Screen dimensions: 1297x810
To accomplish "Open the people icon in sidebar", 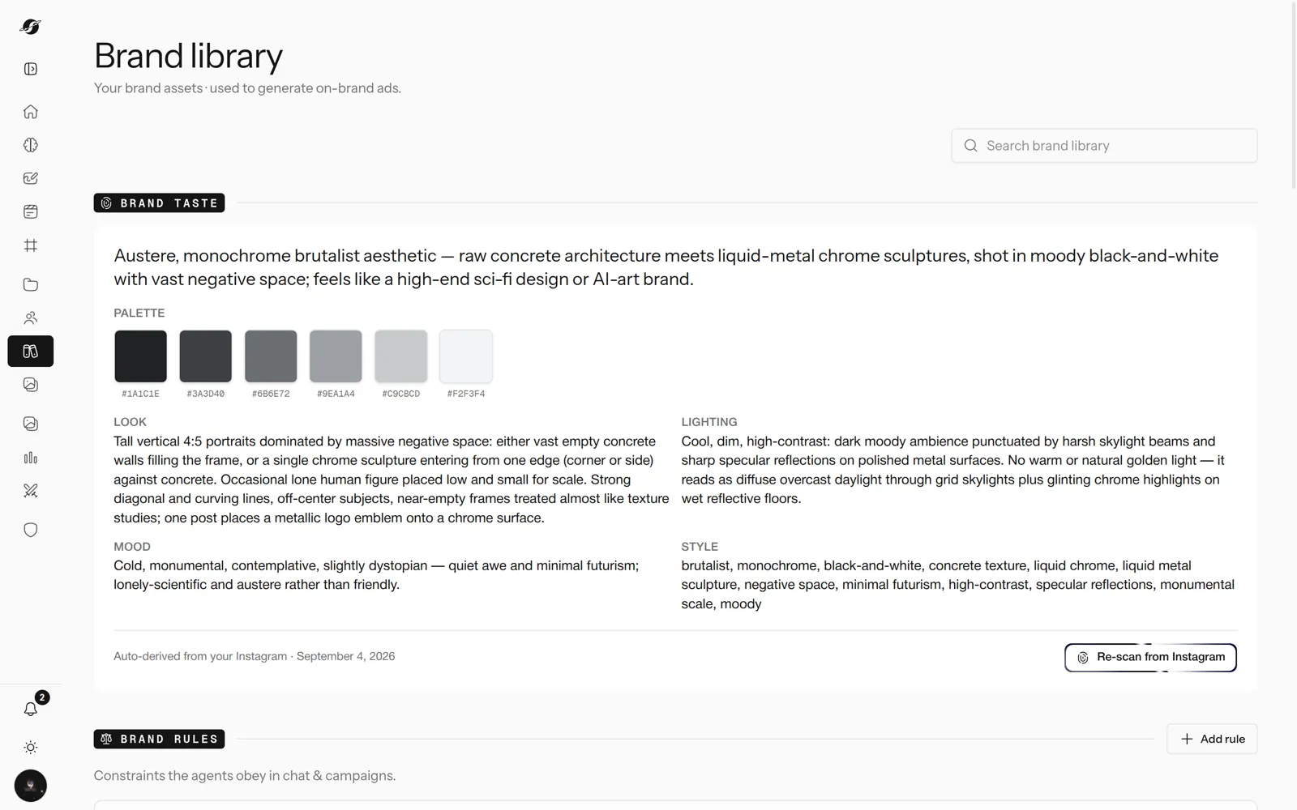I will [x=31, y=318].
